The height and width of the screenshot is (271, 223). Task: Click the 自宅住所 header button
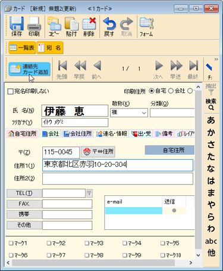[x=169, y=150]
